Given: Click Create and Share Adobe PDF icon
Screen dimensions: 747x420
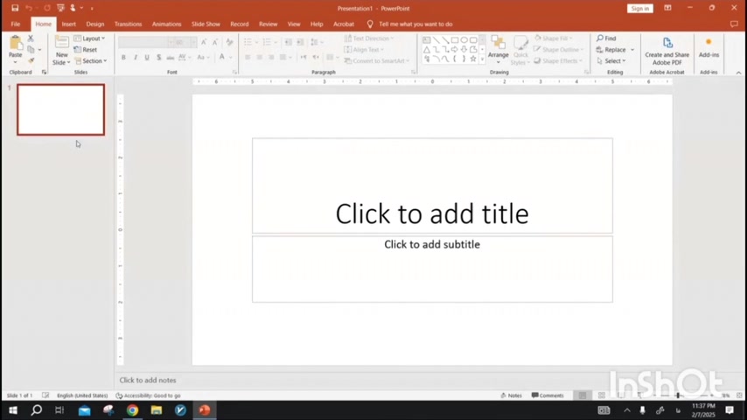Looking at the screenshot, I should (x=667, y=44).
